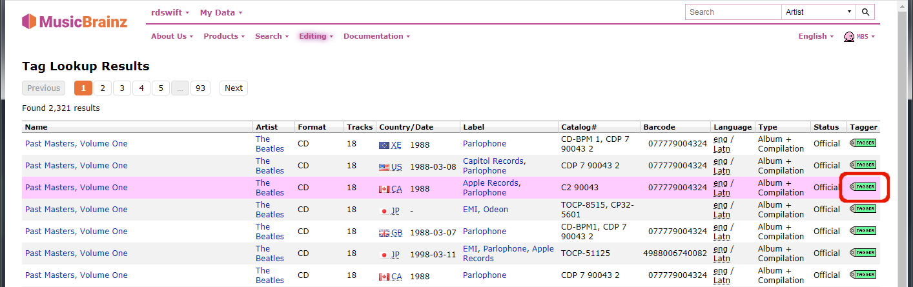This screenshot has height=287, width=913.
Task: Open the Products menu
Action: 224,36
